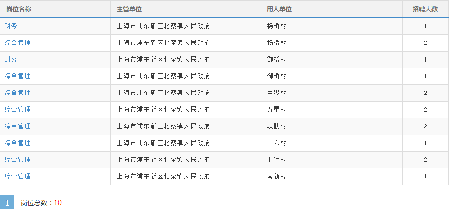Select the 一六村 employer cell
Screen dimensions: 450x209
click(x=331, y=143)
